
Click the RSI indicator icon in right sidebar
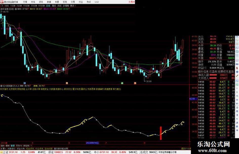237,64
